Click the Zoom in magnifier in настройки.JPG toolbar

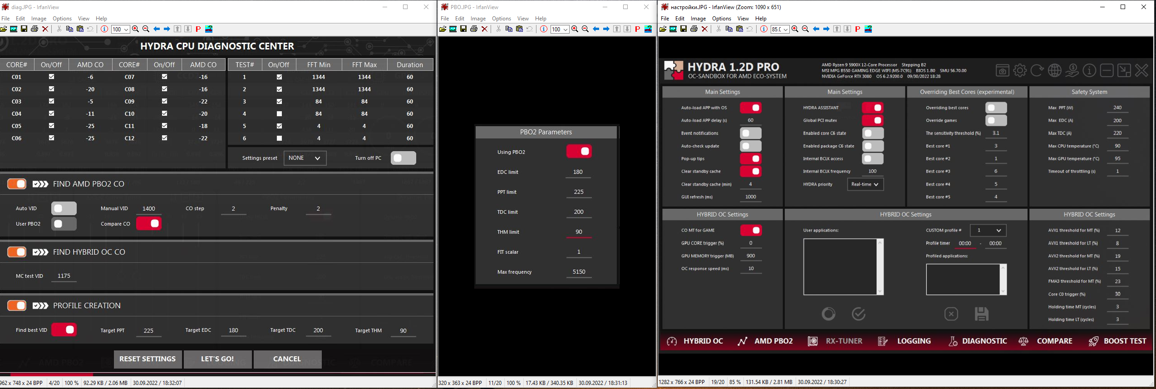[795, 29]
